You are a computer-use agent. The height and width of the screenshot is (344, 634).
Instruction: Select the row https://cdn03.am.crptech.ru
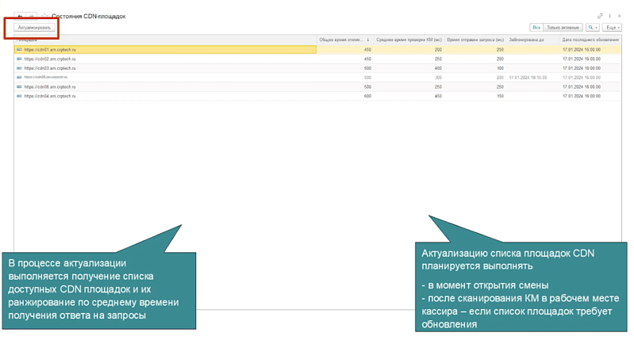pos(318,68)
